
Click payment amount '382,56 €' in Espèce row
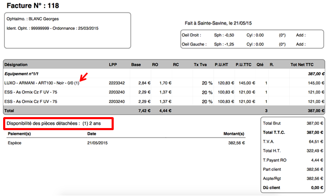pyautogui.click(x=237, y=143)
